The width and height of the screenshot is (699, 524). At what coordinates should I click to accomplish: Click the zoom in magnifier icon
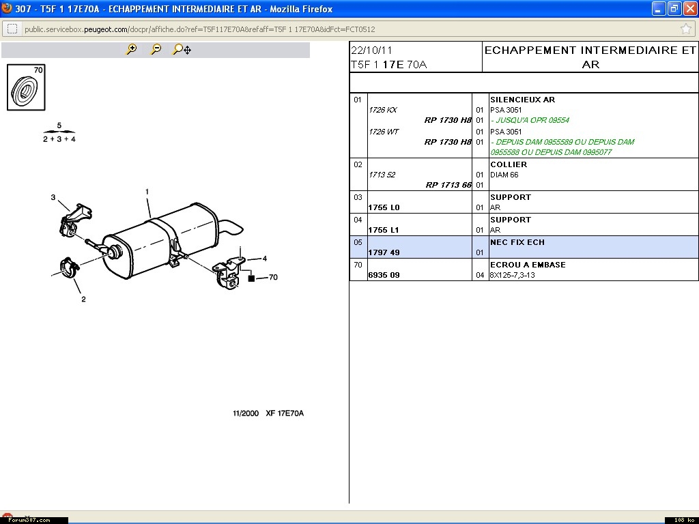[132, 49]
